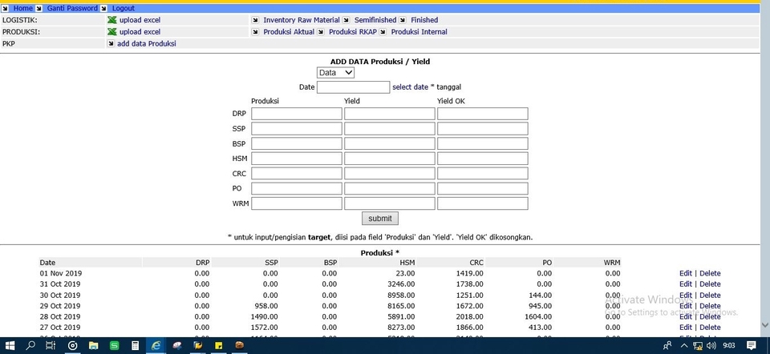Click upload excel link in PRODUKSI row
Viewport: 770px width, 354px height.
point(140,32)
